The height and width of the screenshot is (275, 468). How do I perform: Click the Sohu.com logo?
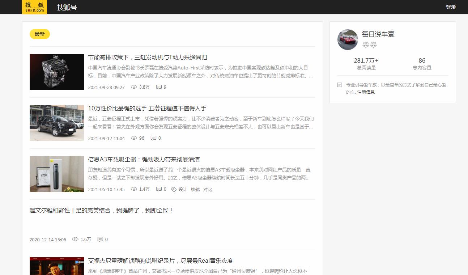(34, 7)
